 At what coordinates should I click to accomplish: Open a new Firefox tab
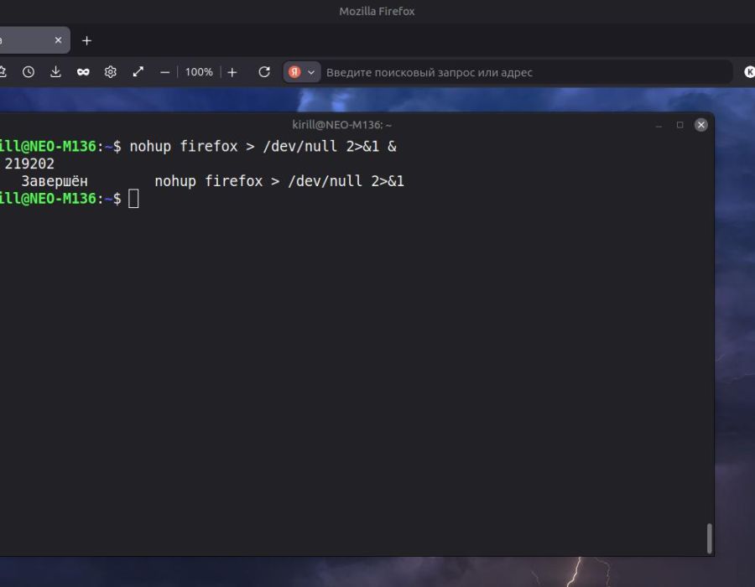pos(86,41)
